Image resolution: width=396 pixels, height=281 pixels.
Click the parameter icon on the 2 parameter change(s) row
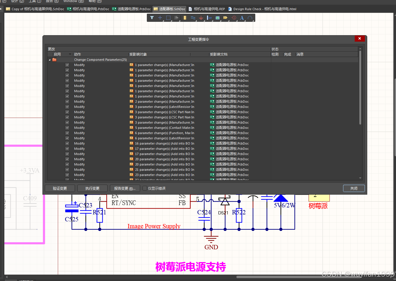(131, 102)
